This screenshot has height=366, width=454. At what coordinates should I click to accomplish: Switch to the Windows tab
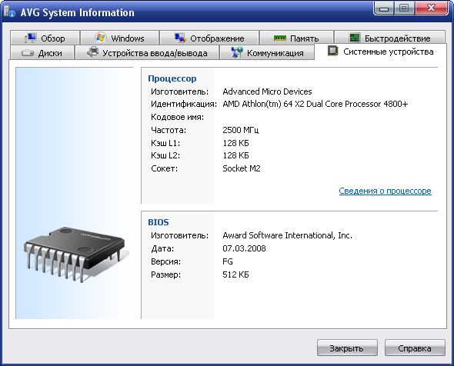point(119,38)
